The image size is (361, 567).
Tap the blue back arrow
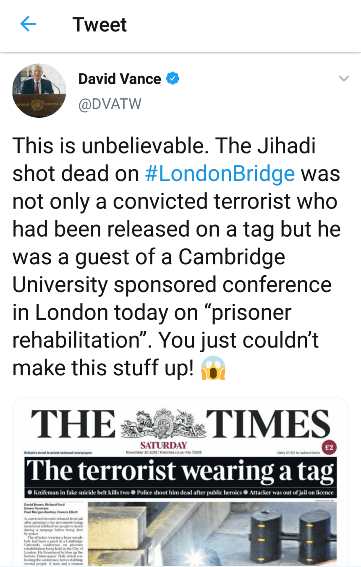click(28, 25)
